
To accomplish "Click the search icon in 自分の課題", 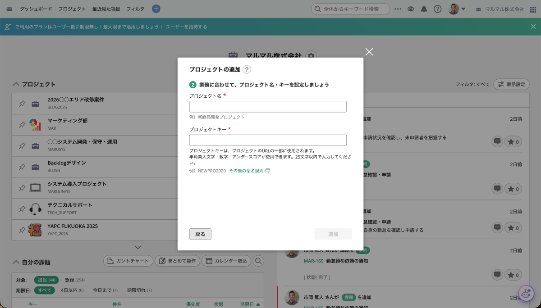I will 258,261.
